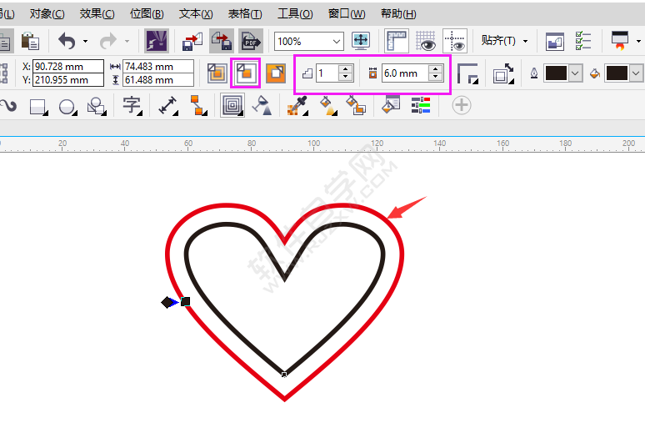The image size is (645, 438).
Task: Expand the application launcher dropdown arrow
Action: [638, 41]
